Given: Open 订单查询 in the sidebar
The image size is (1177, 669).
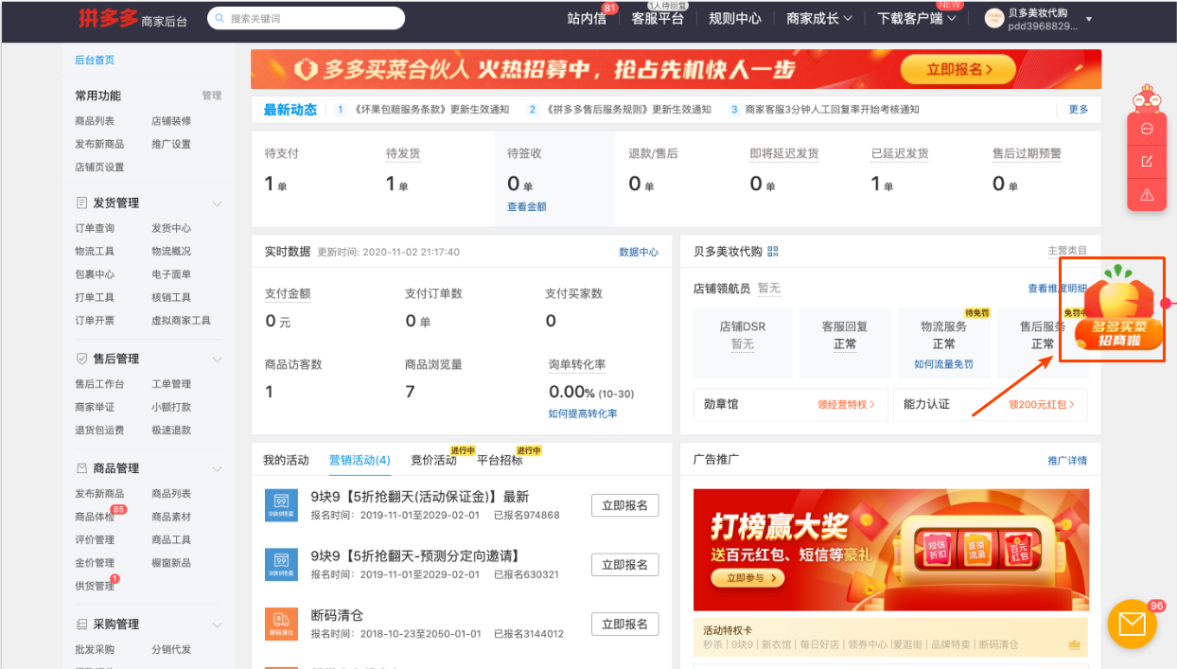Looking at the screenshot, I should [x=95, y=228].
